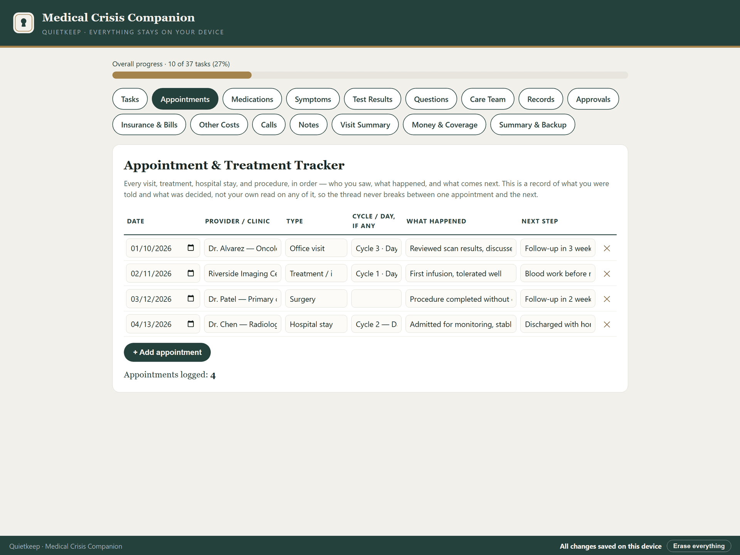This screenshot has height=555, width=740.
Task: Click 'Overall progress · 10 of 37 tasks' label
Action: 171,64
